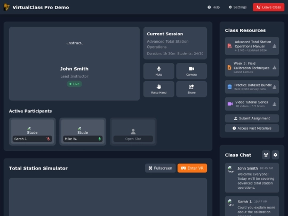The width and height of the screenshot is (288, 216).
Task: Download the Advanced Total Station Operations Manual
Action: [275, 46]
